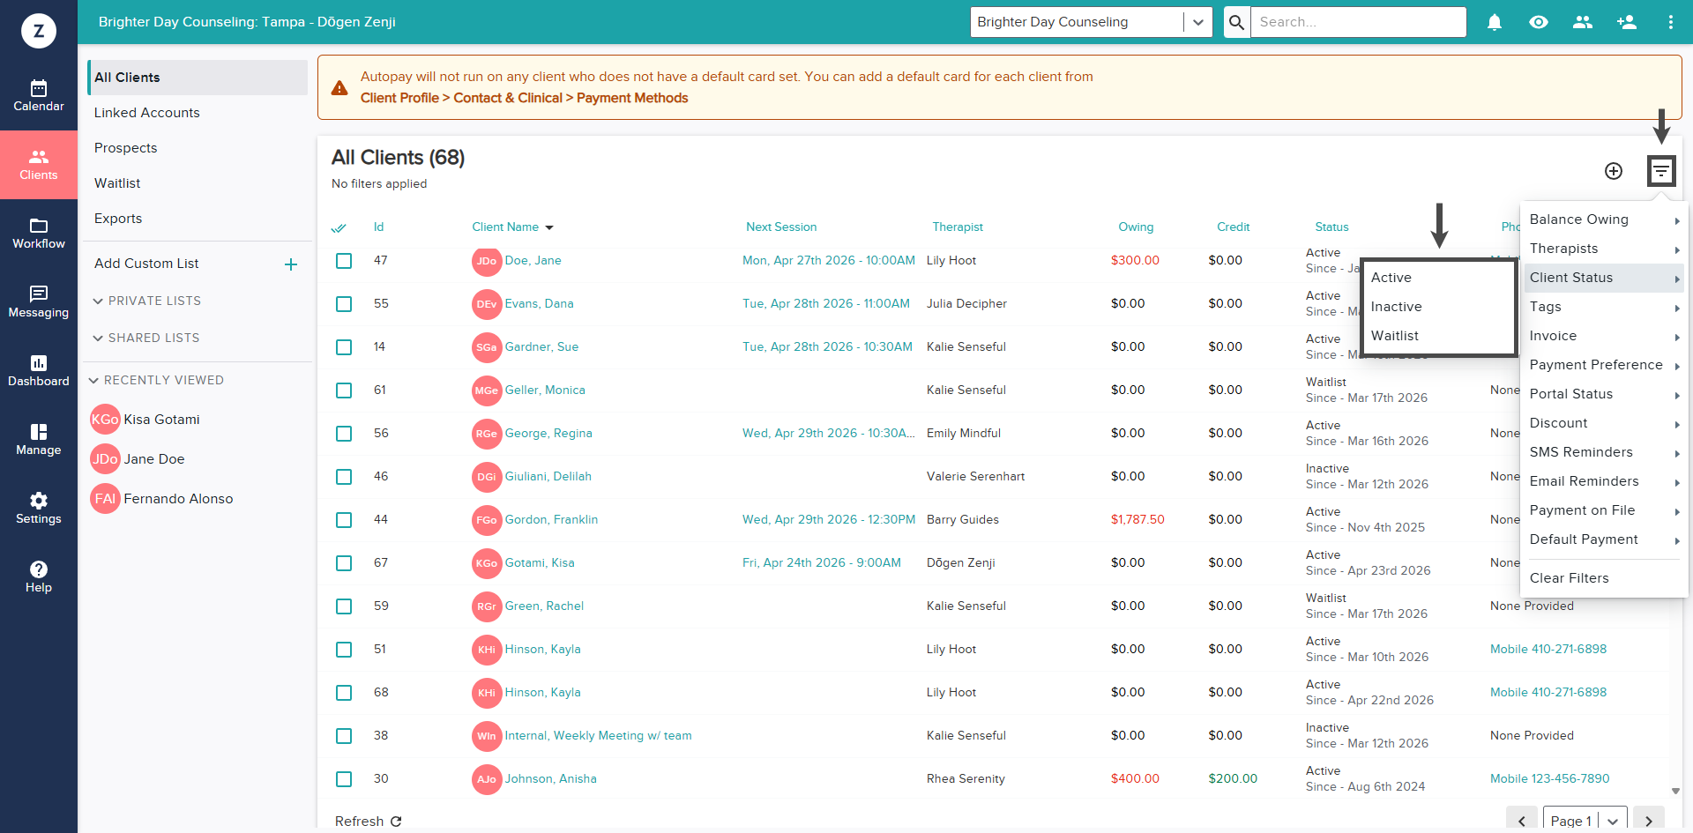The width and height of the screenshot is (1693, 833).
Task: Click the Owing column header
Action: 1136,227
